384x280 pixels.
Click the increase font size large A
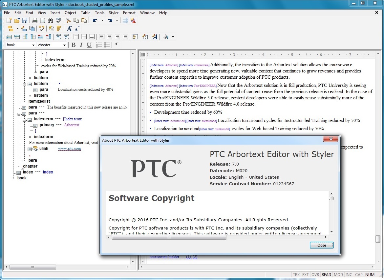pyautogui.click(x=69, y=29)
